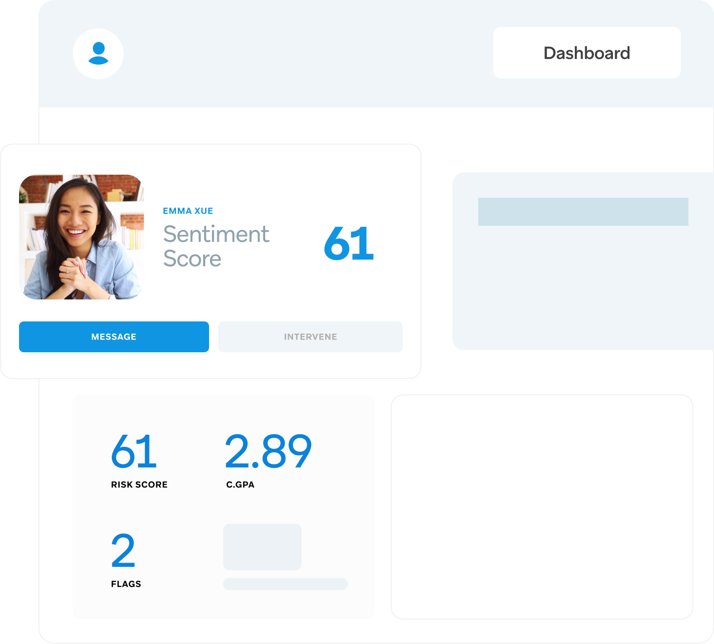Screen dimensions: 714x644
Task: Select the EMMA XUE name label
Action: pos(188,211)
